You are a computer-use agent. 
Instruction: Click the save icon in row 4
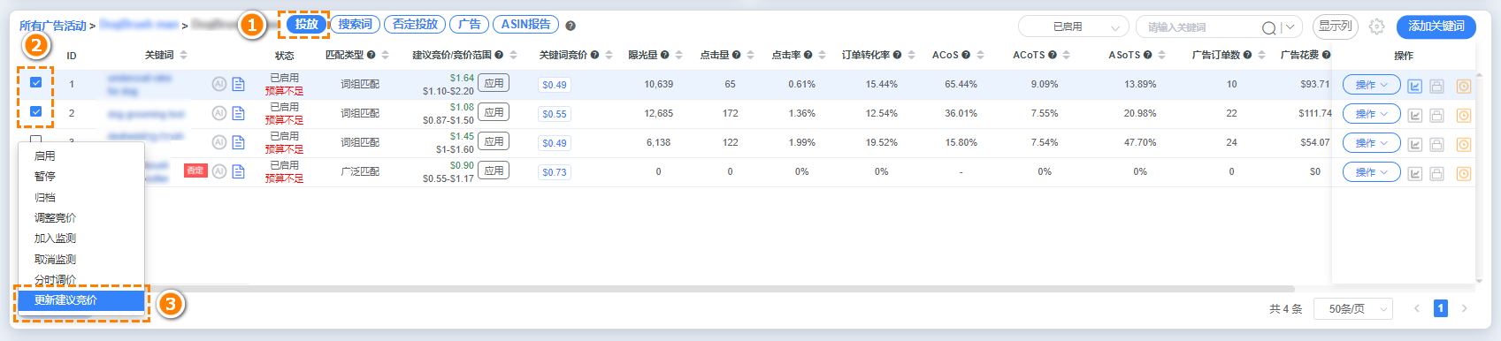(1437, 174)
